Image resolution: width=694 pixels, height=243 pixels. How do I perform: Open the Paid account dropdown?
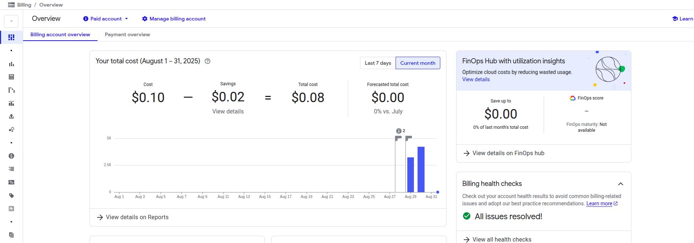pyautogui.click(x=106, y=19)
